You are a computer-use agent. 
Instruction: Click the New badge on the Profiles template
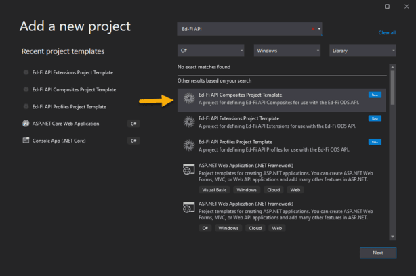[375, 142]
